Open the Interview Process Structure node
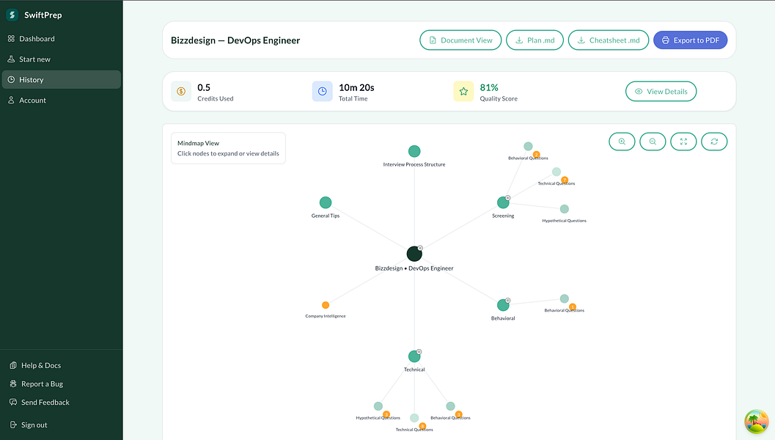The width and height of the screenshot is (775, 440). point(414,151)
